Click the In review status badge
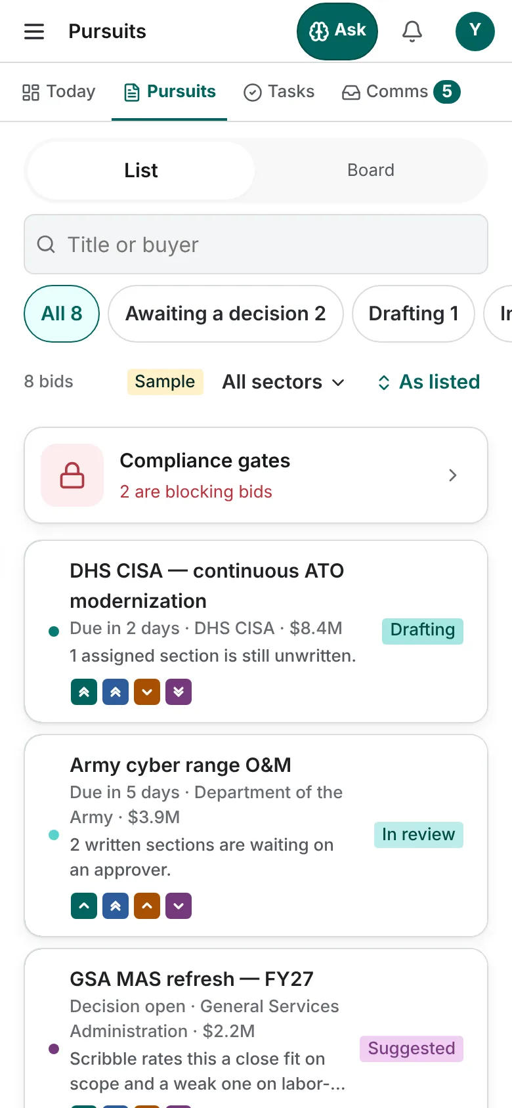512x1108 pixels. click(x=419, y=835)
